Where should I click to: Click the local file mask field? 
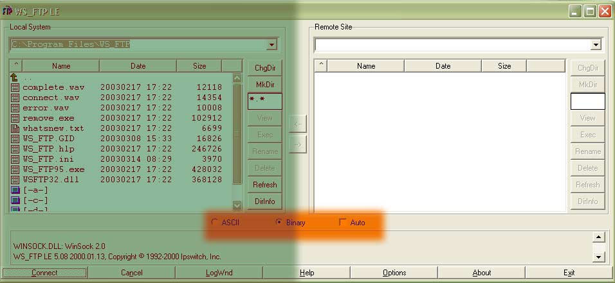pyautogui.click(x=265, y=101)
